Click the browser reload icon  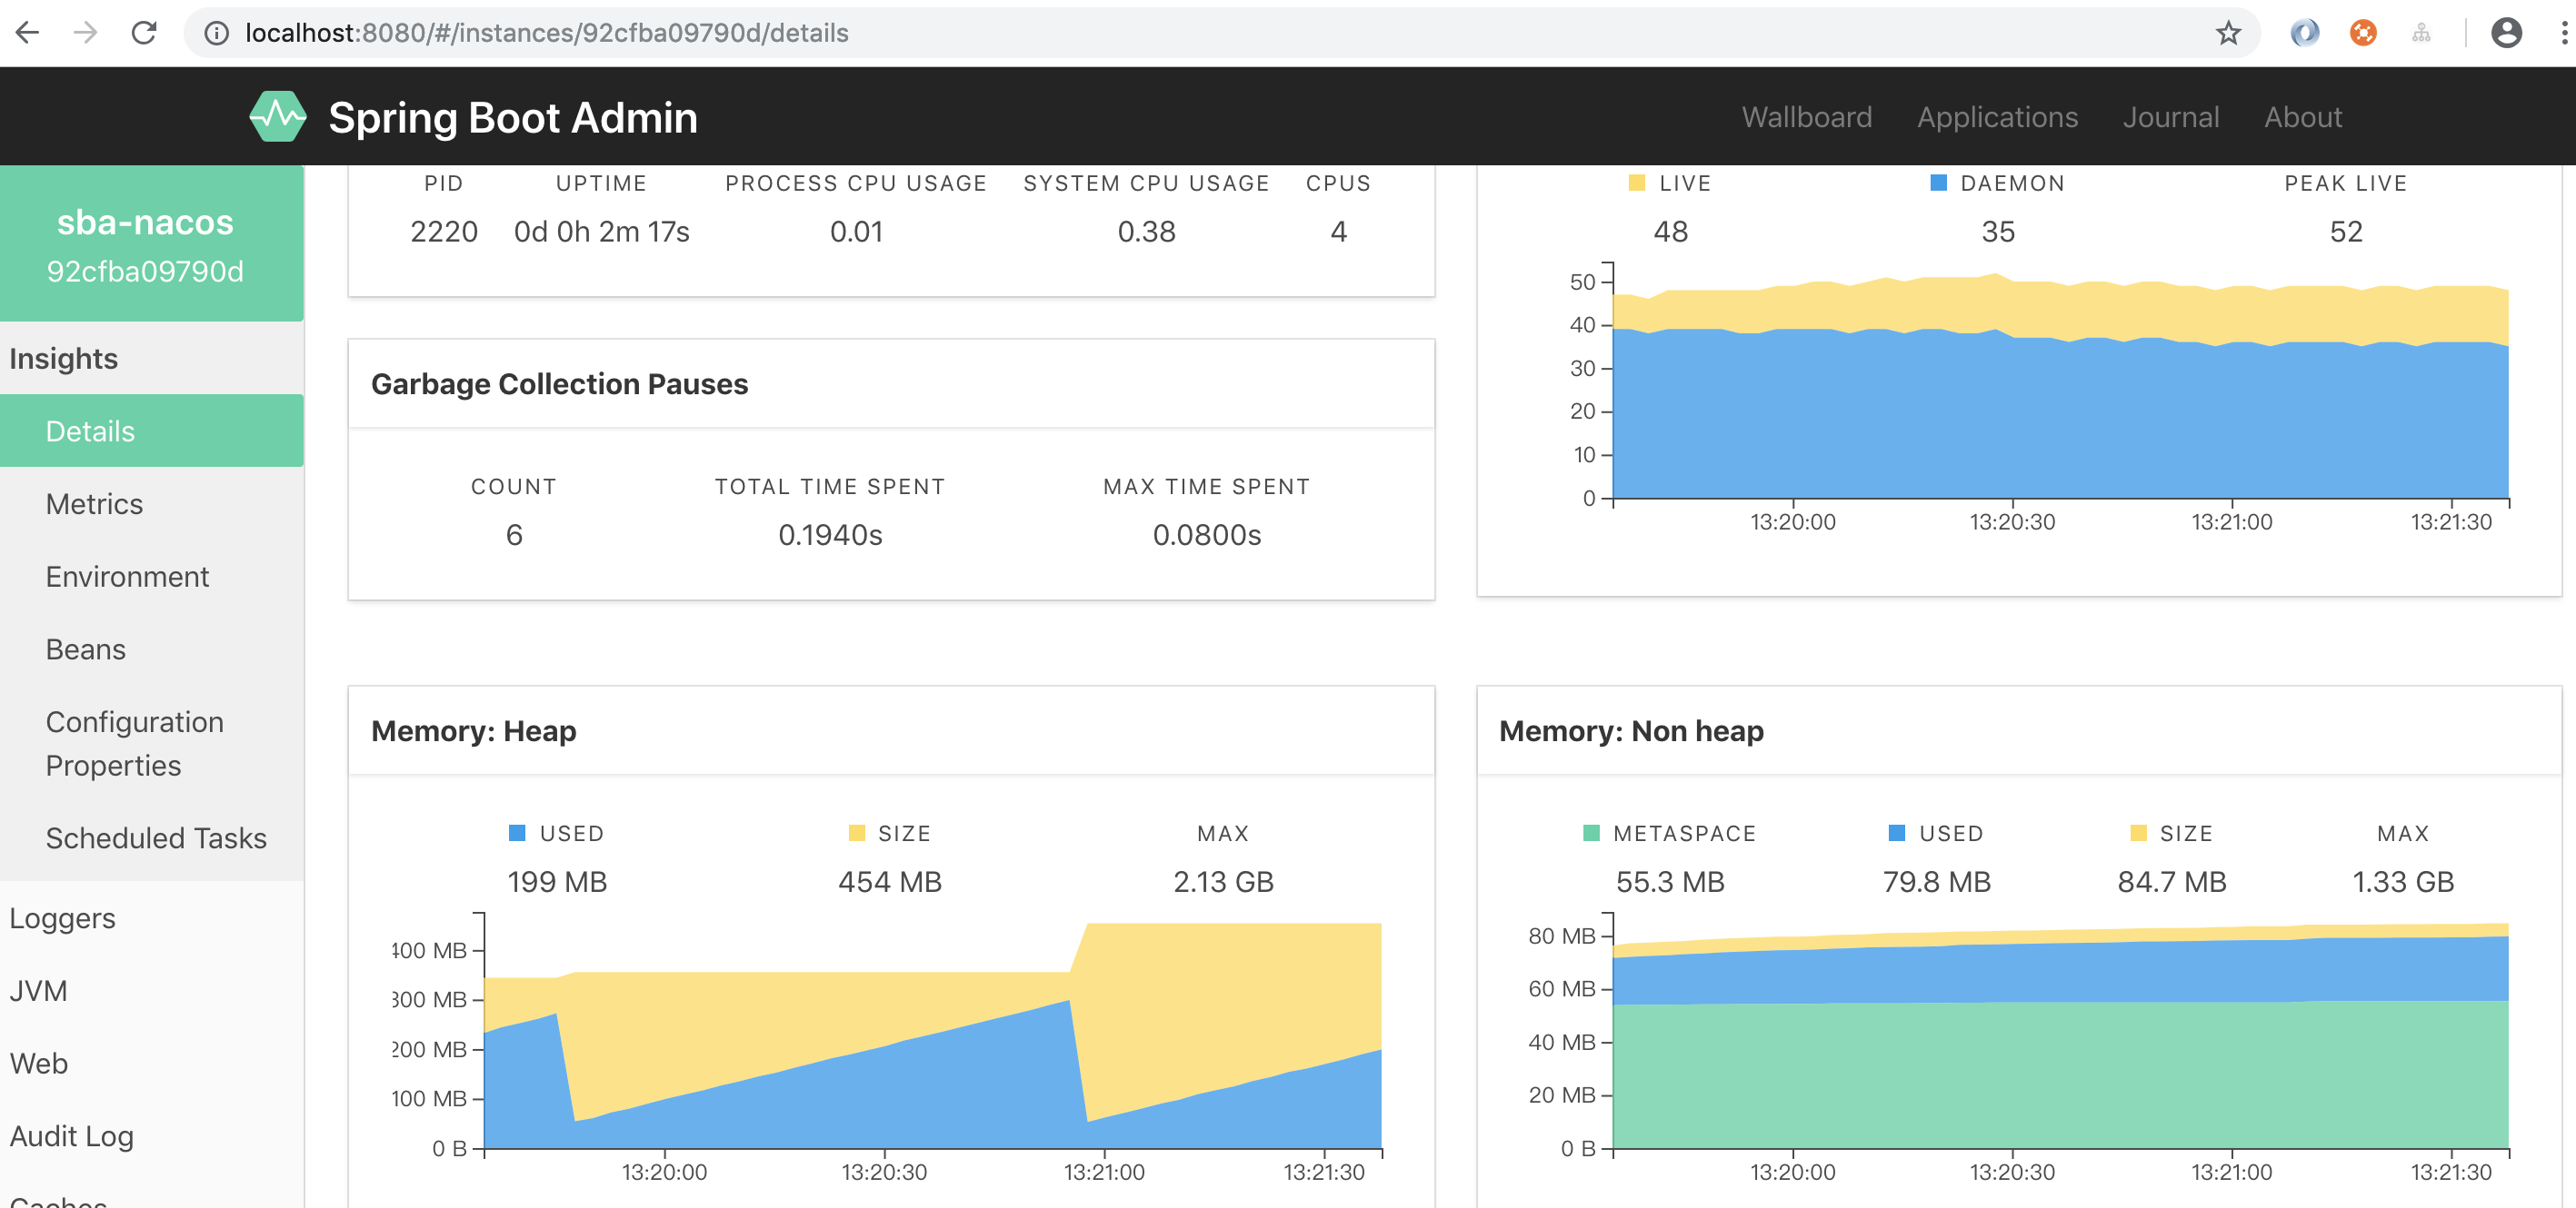pyautogui.click(x=144, y=33)
